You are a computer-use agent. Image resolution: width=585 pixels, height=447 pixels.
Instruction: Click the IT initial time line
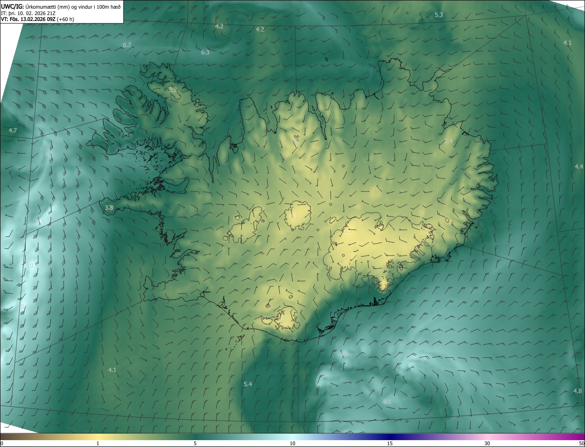click(28, 13)
